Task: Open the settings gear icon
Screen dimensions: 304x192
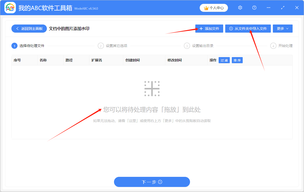Action: (x=240, y=8)
